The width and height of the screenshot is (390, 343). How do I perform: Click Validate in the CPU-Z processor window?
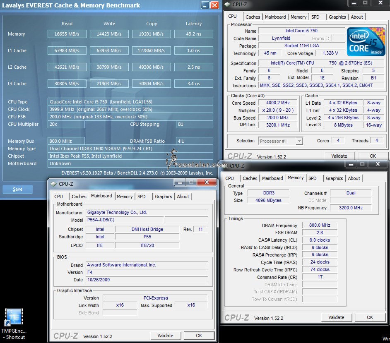click(339, 156)
